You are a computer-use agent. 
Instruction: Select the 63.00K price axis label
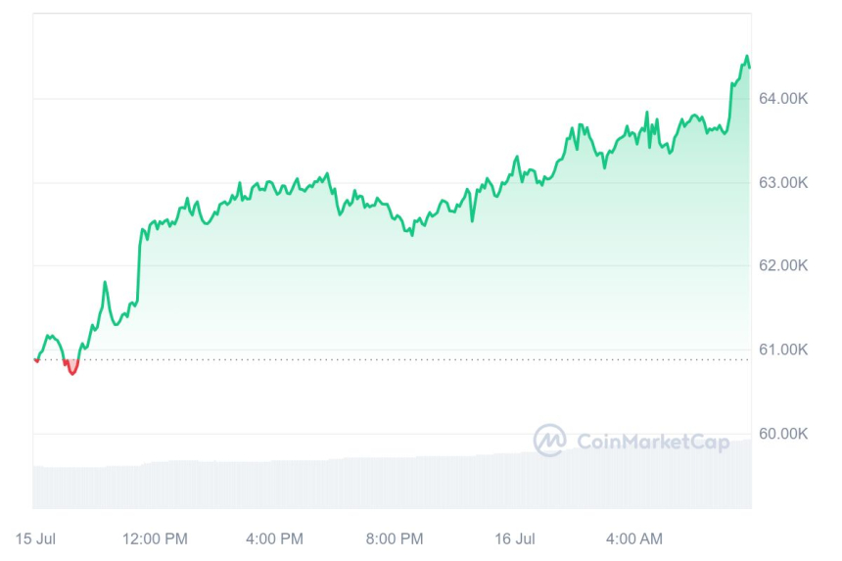tap(784, 182)
